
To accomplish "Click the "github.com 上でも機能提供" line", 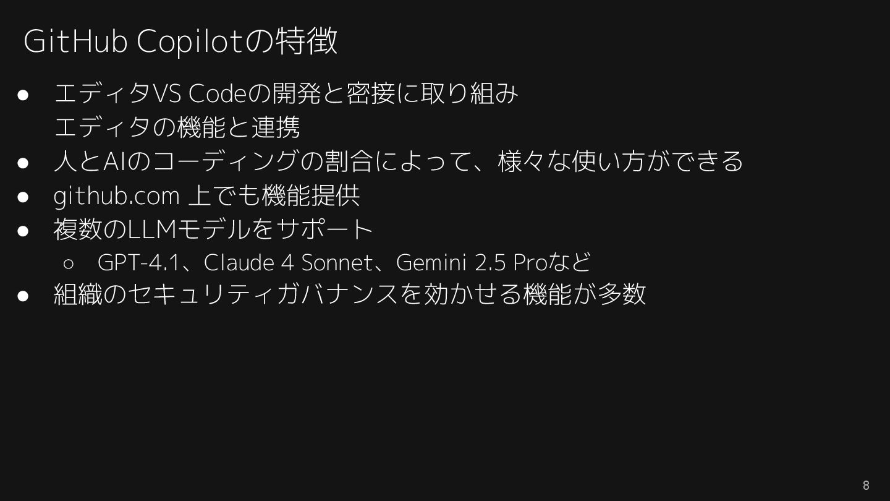I will (206, 195).
